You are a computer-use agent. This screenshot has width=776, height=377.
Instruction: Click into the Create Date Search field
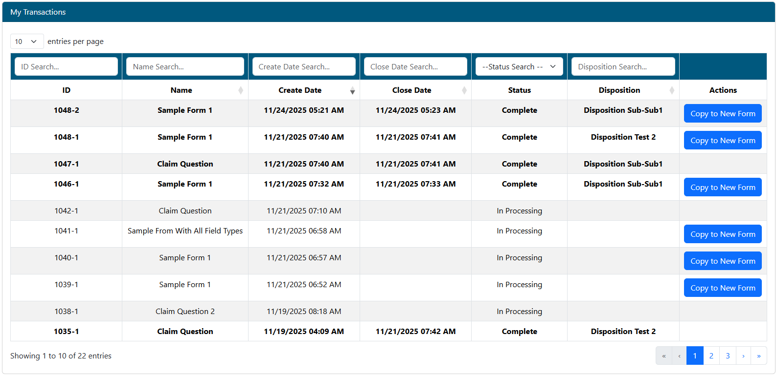[304, 67]
